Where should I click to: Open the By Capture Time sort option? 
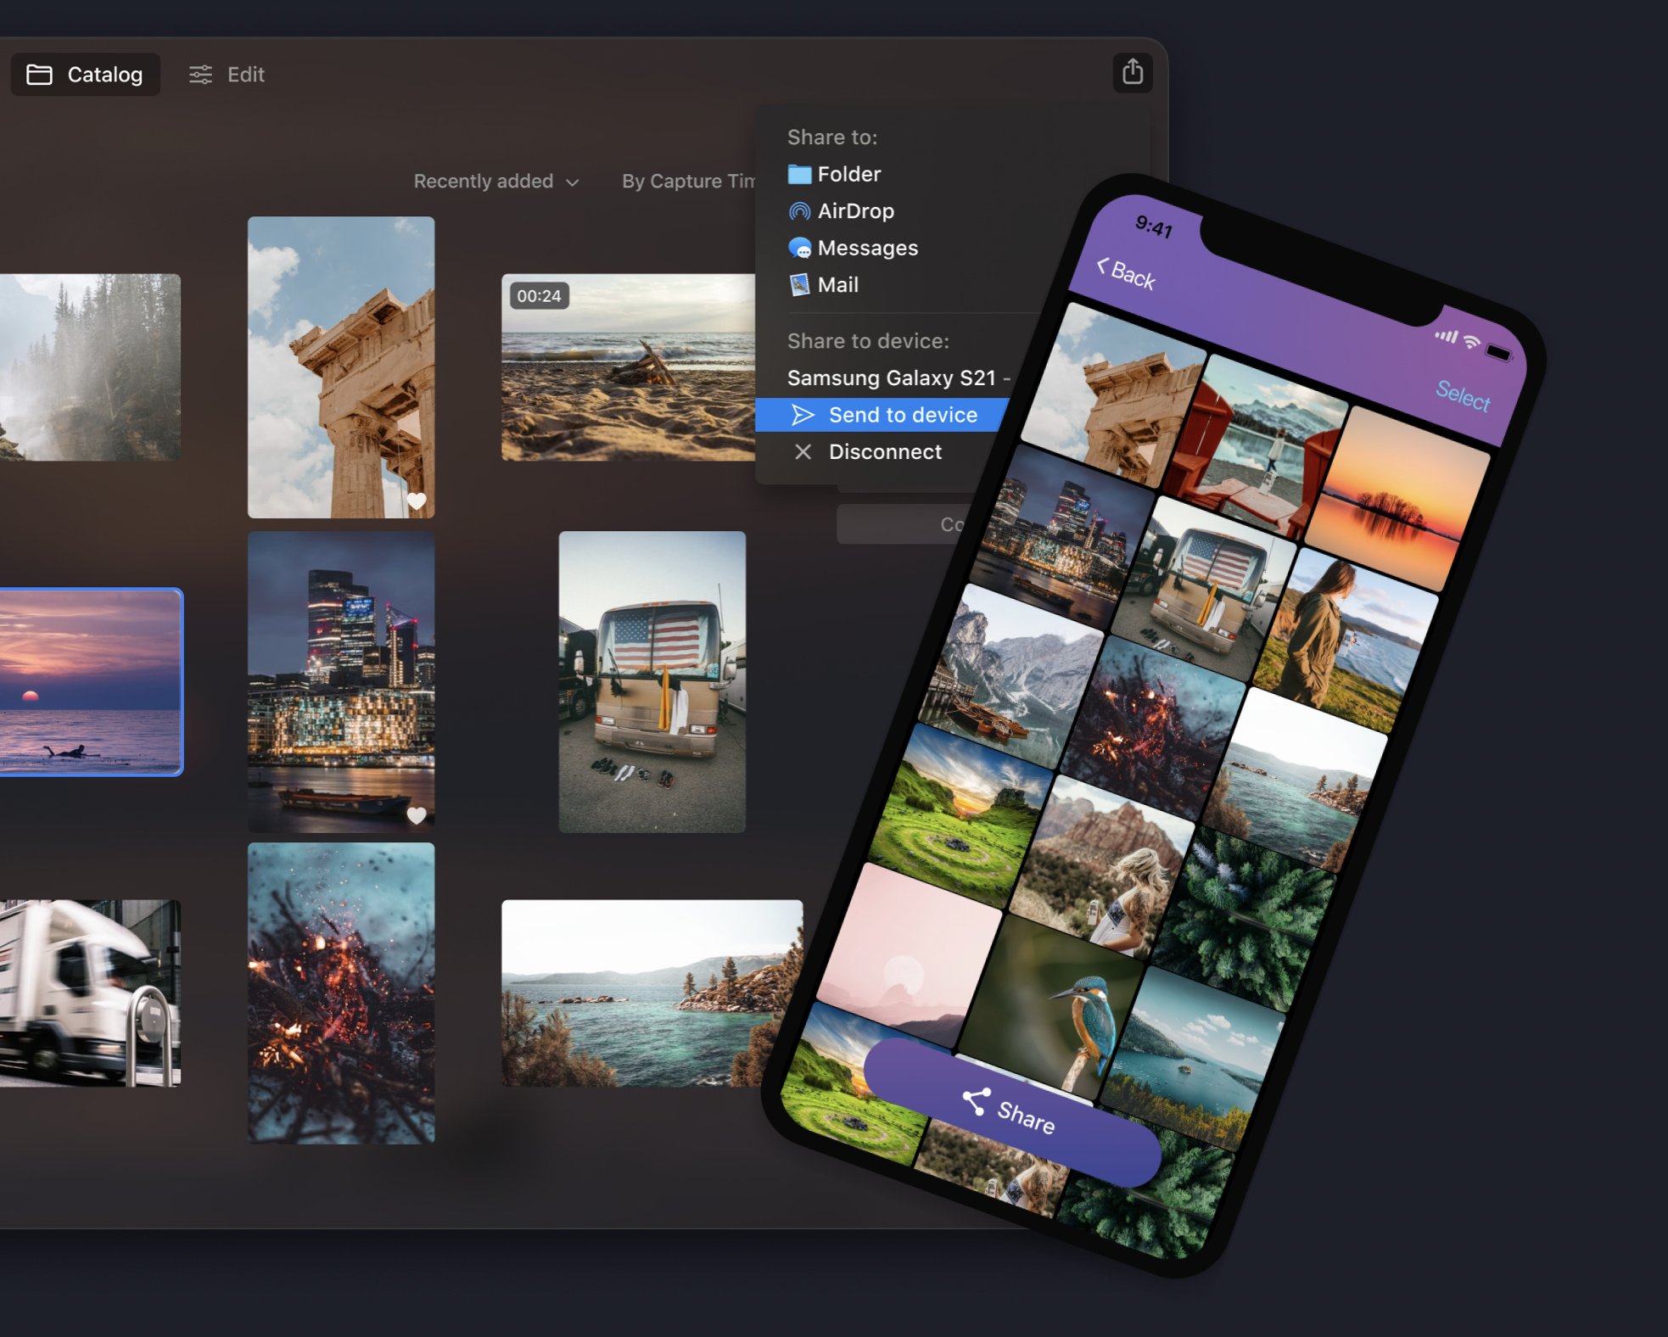coord(687,182)
